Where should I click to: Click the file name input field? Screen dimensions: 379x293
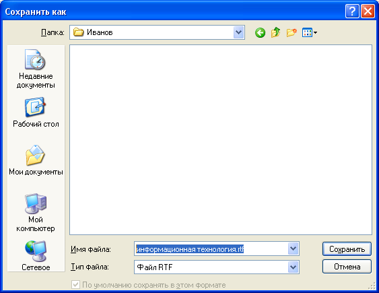tap(211, 249)
